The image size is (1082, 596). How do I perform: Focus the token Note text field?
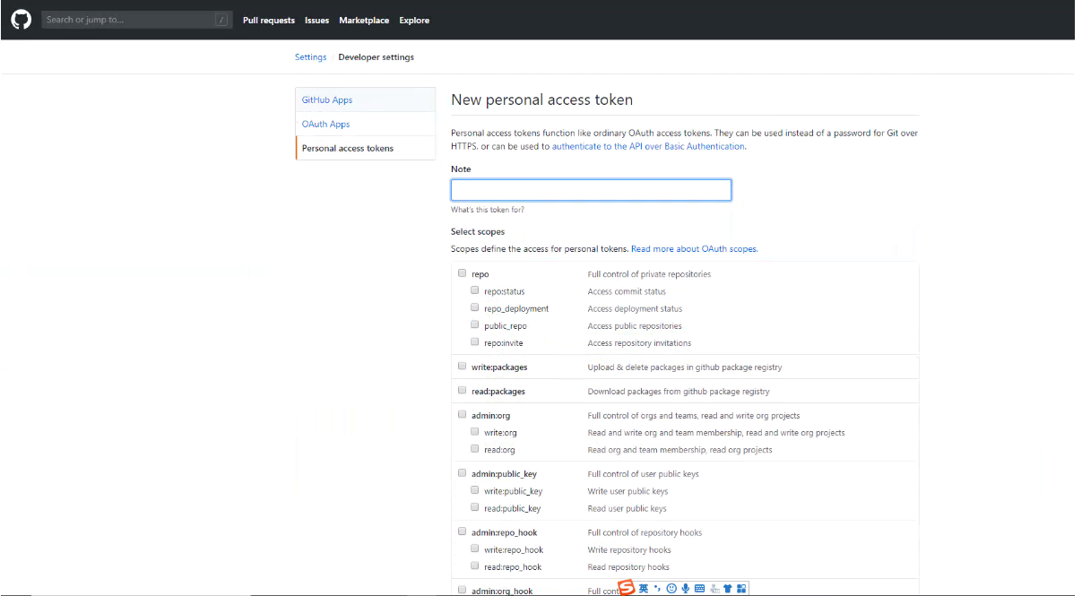pos(591,190)
